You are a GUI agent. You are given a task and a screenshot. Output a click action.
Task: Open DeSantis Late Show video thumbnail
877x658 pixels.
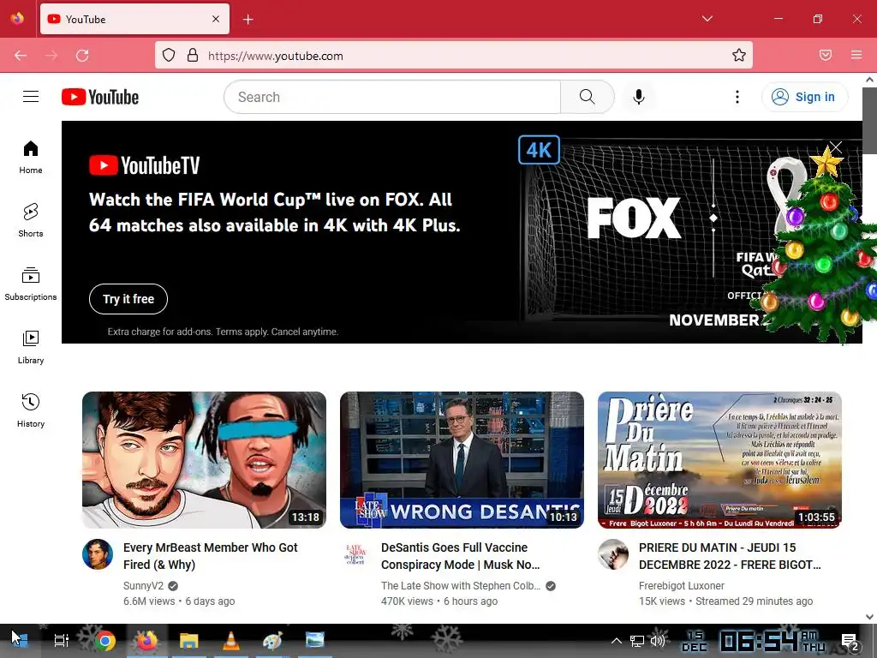(x=462, y=460)
